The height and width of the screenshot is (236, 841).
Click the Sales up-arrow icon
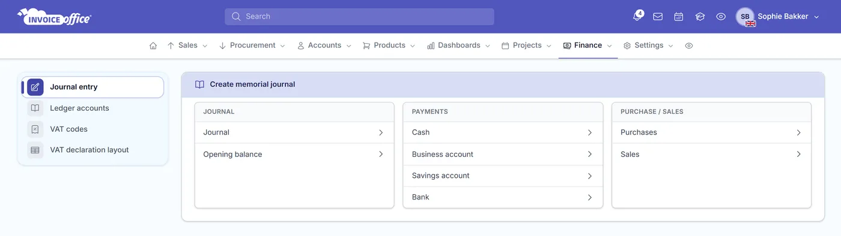pos(171,46)
